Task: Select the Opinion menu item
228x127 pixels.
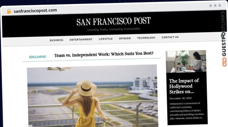Action: coord(125,38)
